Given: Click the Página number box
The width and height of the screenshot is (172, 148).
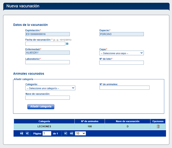Looking at the screenshot, I should pyautogui.click(x=47, y=133).
